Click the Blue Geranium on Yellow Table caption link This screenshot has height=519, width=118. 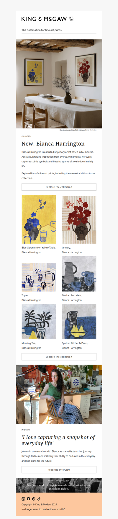click(x=69, y=130)
